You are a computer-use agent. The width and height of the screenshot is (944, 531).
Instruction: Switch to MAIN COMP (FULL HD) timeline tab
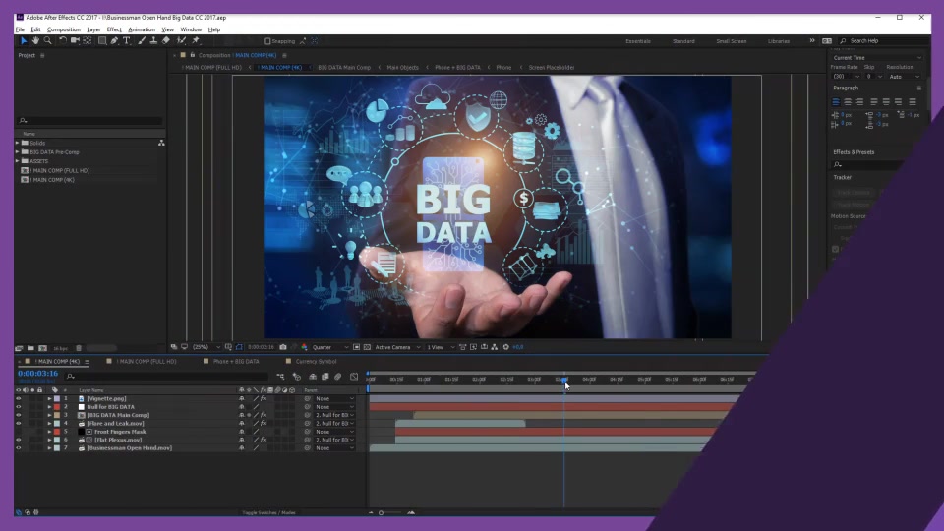point(147,362)
